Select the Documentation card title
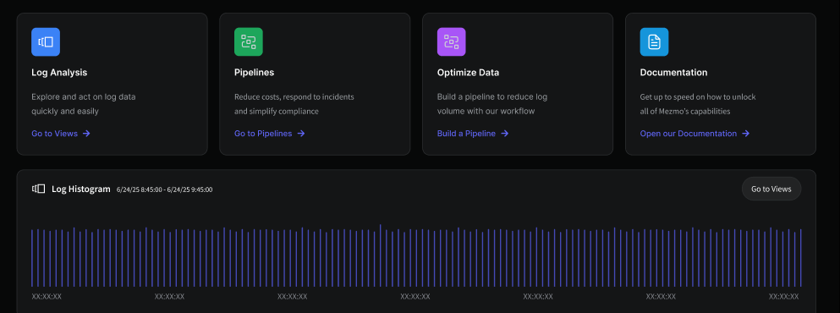 click(x=674, y=73)
